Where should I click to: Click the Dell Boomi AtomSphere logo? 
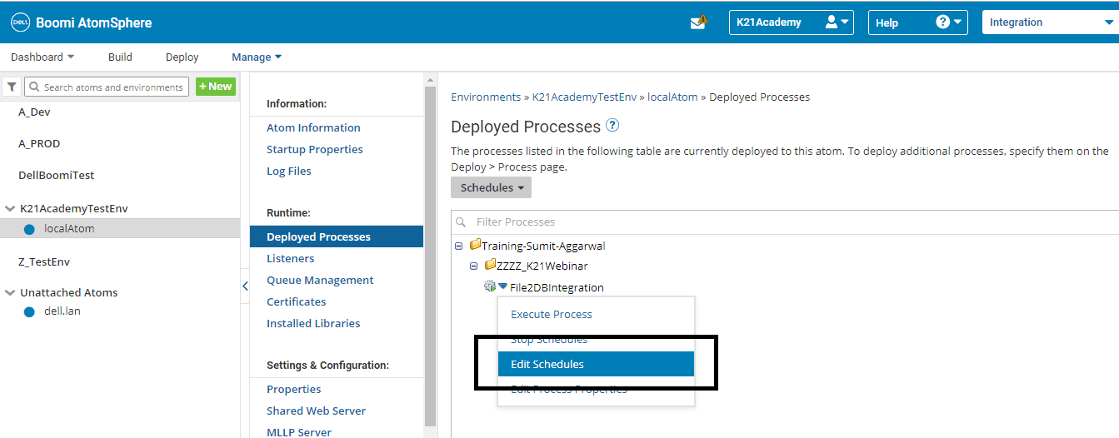pyautogui.click(x=82, y=22)
